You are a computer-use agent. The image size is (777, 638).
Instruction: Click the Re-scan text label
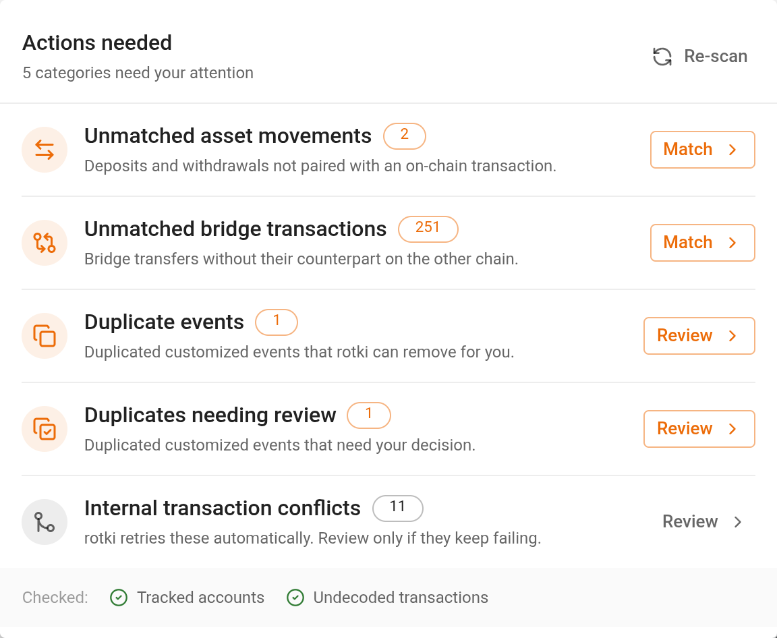click(x=716, y=57)
